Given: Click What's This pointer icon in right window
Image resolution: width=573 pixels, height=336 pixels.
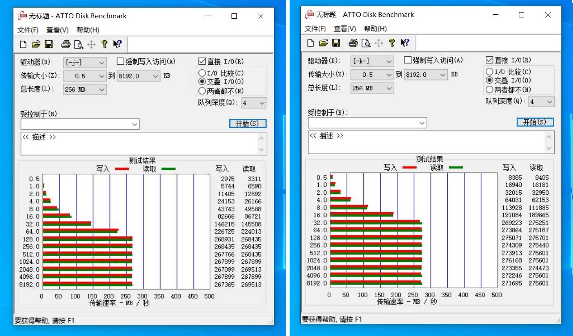Looking at the screenshot, I should 405,42.
